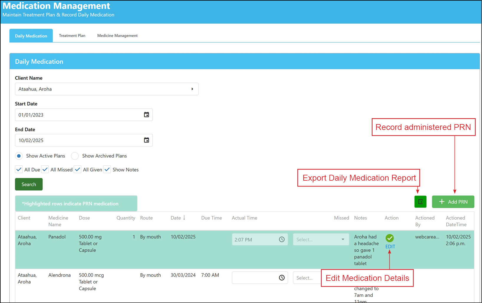Click green checkmark action icon for Panadol
The image size is (482, 303).
(390, 238)
